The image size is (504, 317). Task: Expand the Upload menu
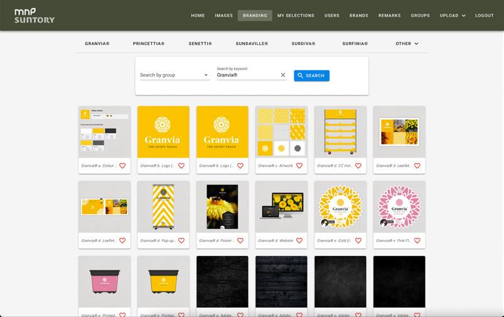(x=453, y=16)
